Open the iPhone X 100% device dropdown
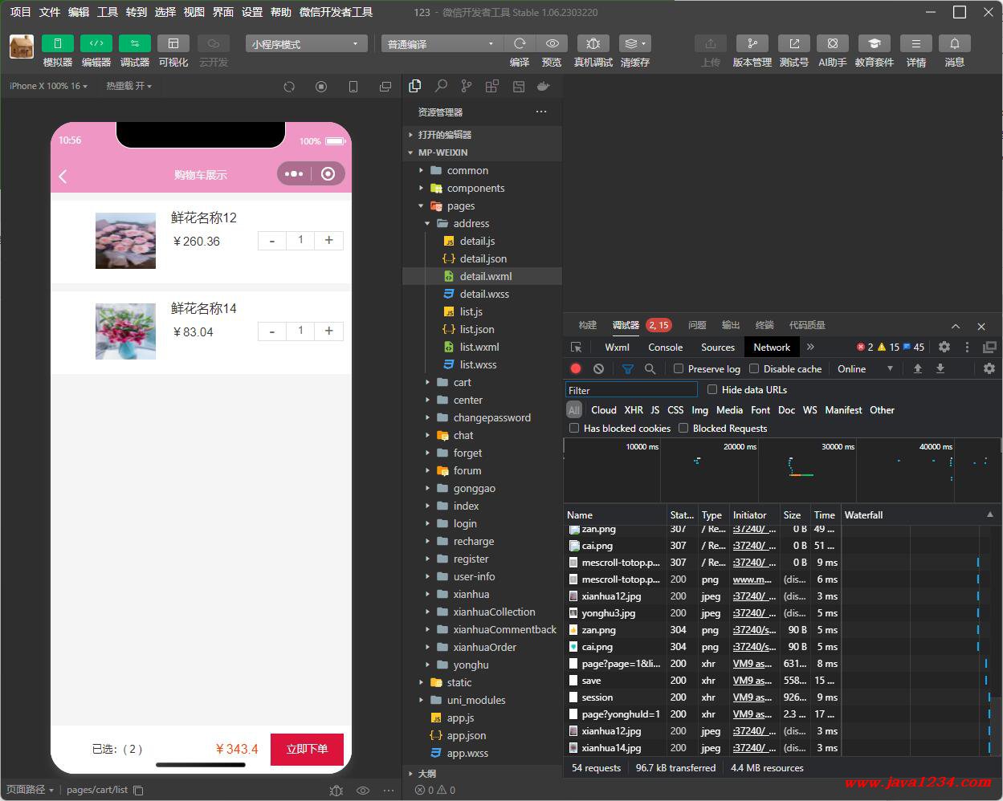 coord(48,86)
